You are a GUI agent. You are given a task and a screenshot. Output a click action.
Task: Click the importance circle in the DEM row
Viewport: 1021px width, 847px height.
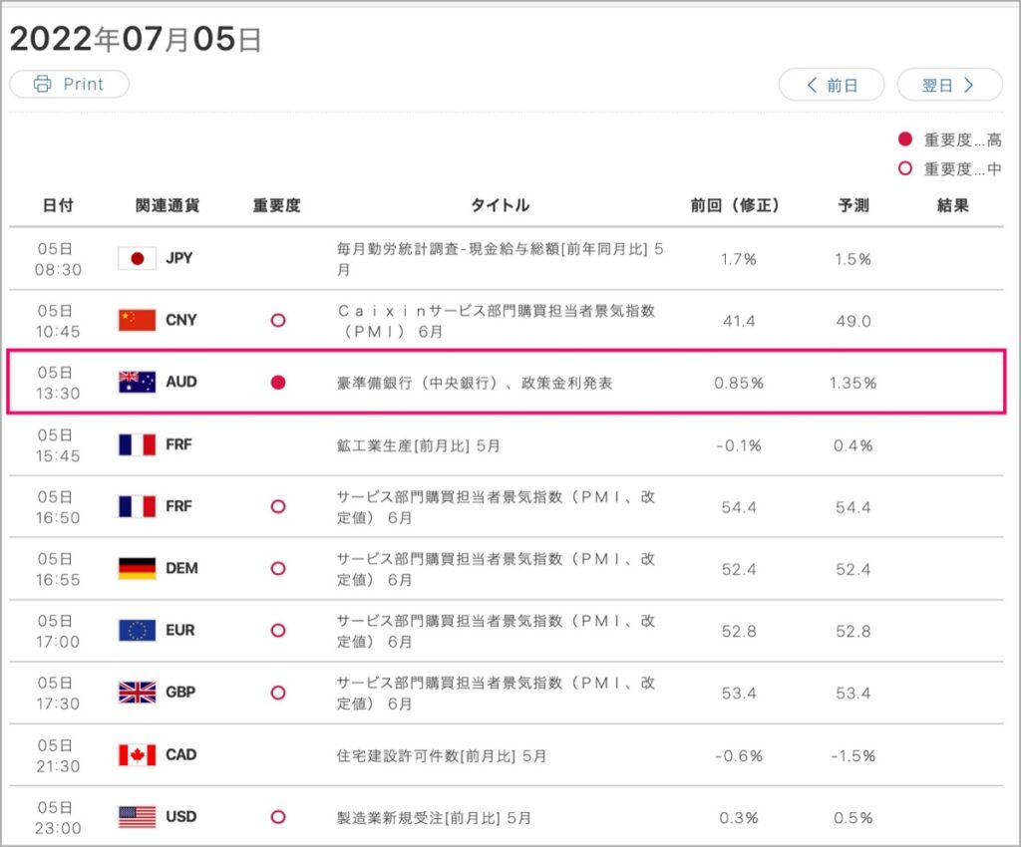pyautogui.click(x=278, y=569)
